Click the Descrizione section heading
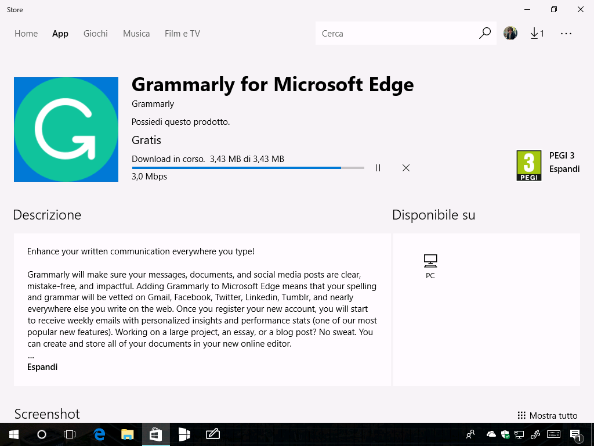The width and height of the screenshot is (594, 446). point(47,215)
